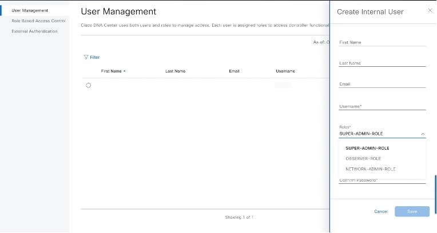Screen dimensions: 437x233
Task: Focus the Username input field
Action: 382,106
